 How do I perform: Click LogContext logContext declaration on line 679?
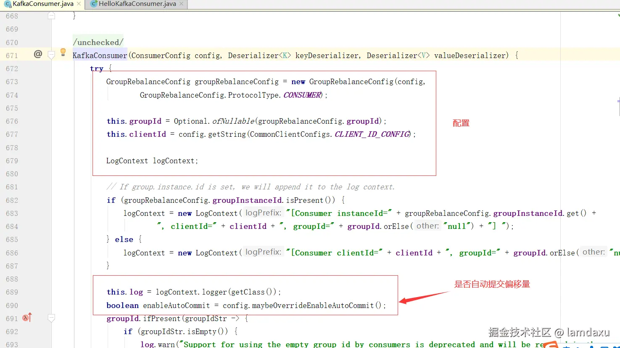point(152,161)
